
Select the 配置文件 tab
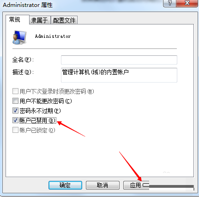(64, 20)
